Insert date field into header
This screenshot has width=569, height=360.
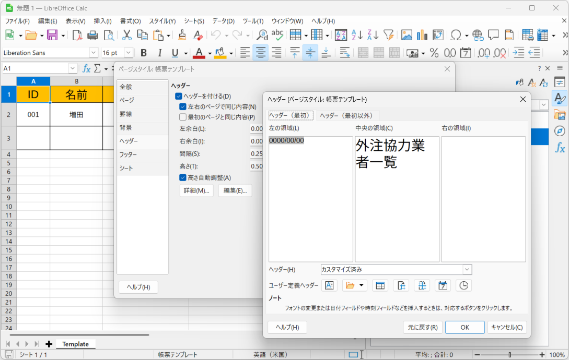443,285
